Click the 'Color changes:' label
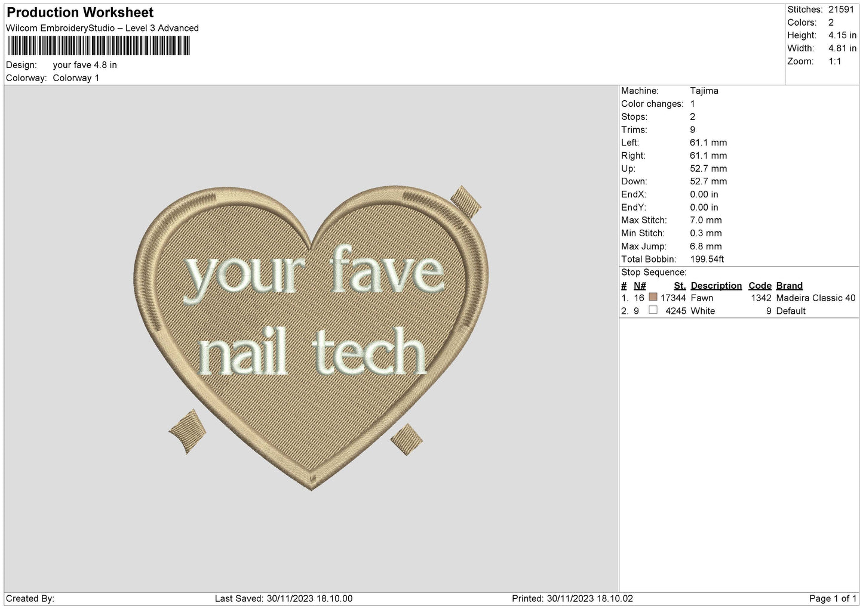This screenshot has height=609, width=863. tap(652, 104)
